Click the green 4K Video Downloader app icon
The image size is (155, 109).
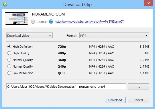pos(5,4)
